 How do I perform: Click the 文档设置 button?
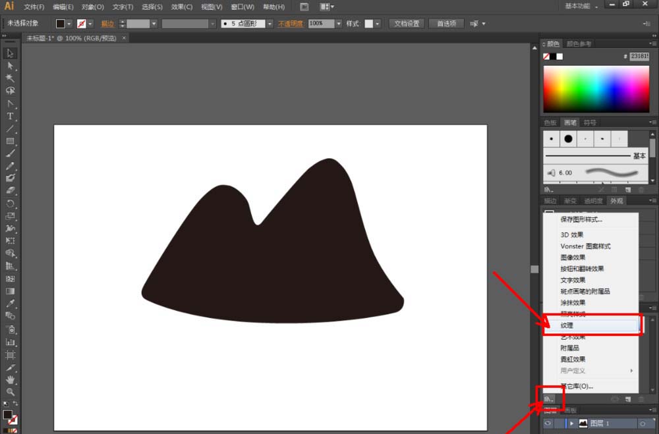point(407,24)
